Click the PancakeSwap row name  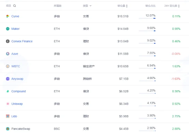[21, 129]
